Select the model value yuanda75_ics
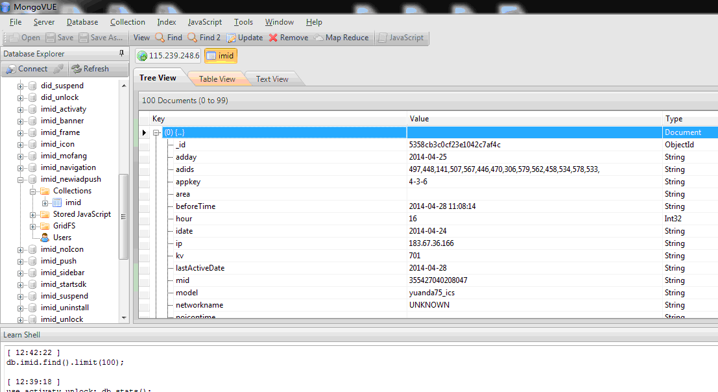Image resolution: width=718 pixels, height=392 pixels. pos(432,293)
